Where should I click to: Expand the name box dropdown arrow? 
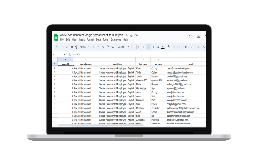tap(64, 55)
